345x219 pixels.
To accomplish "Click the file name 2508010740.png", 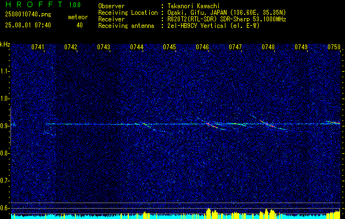I will pyautogui.click(x=28, y=15).
